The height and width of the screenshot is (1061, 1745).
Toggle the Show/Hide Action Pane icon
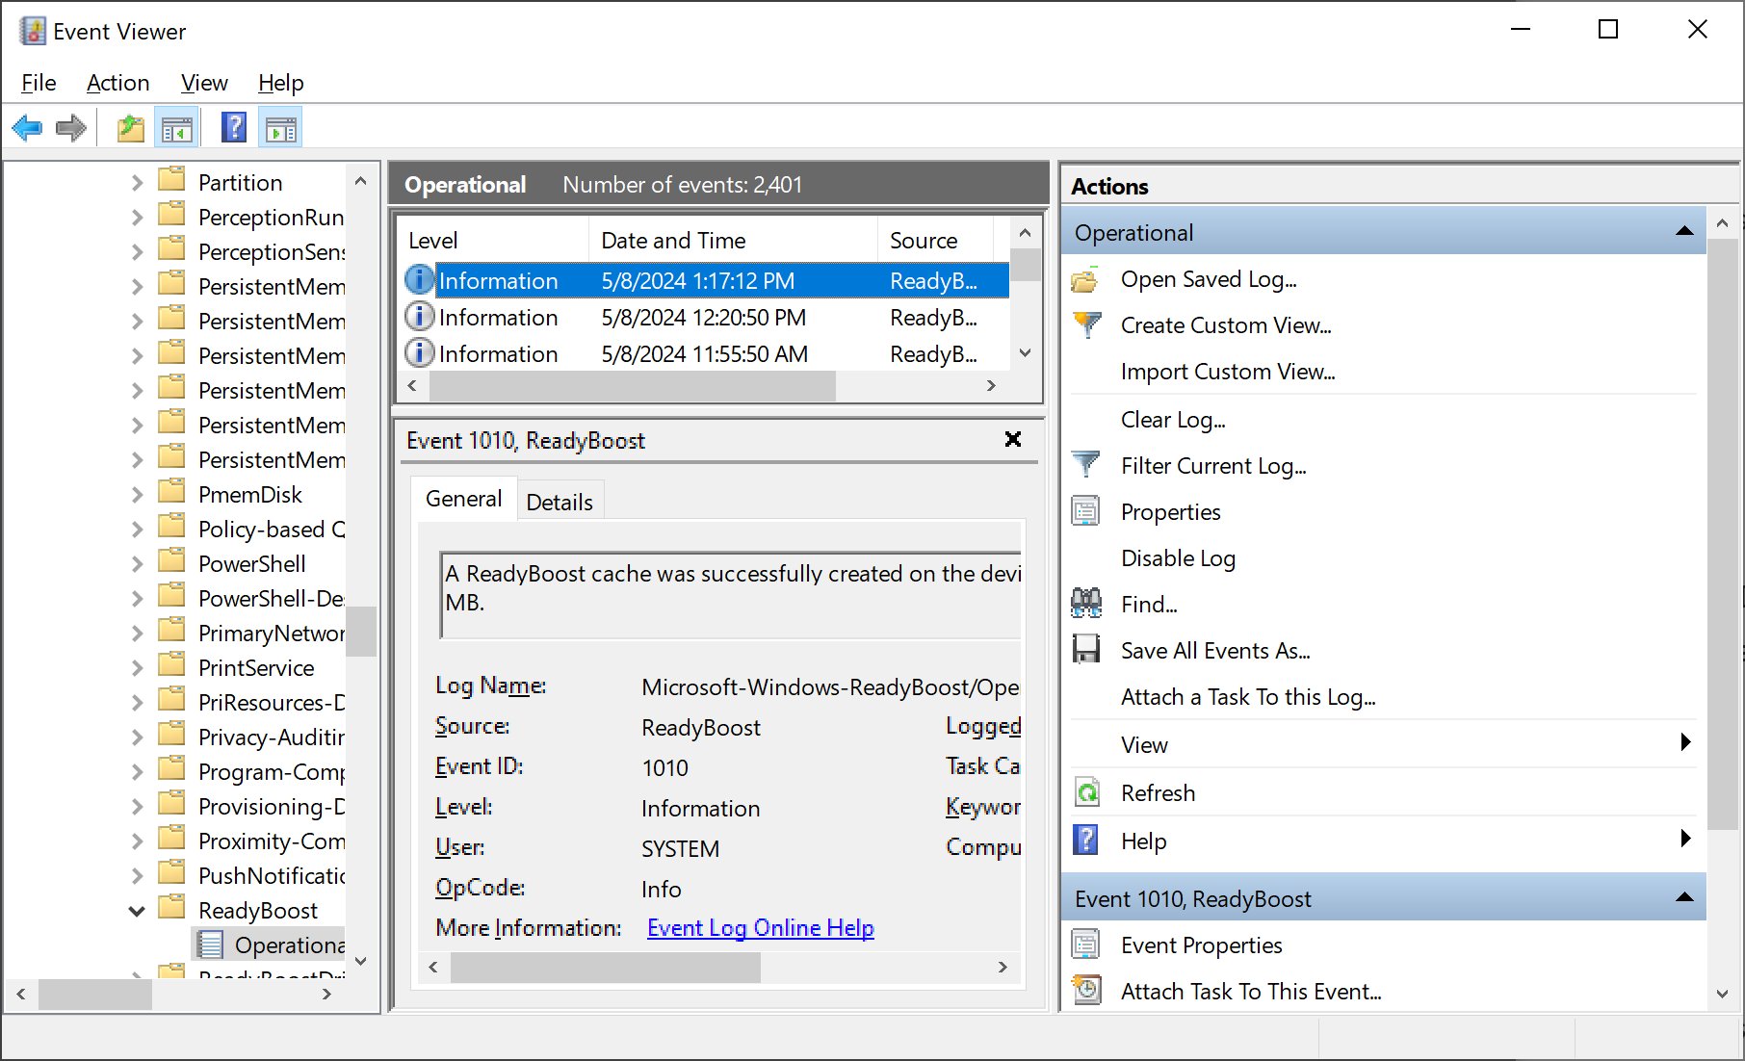point(281,128)
